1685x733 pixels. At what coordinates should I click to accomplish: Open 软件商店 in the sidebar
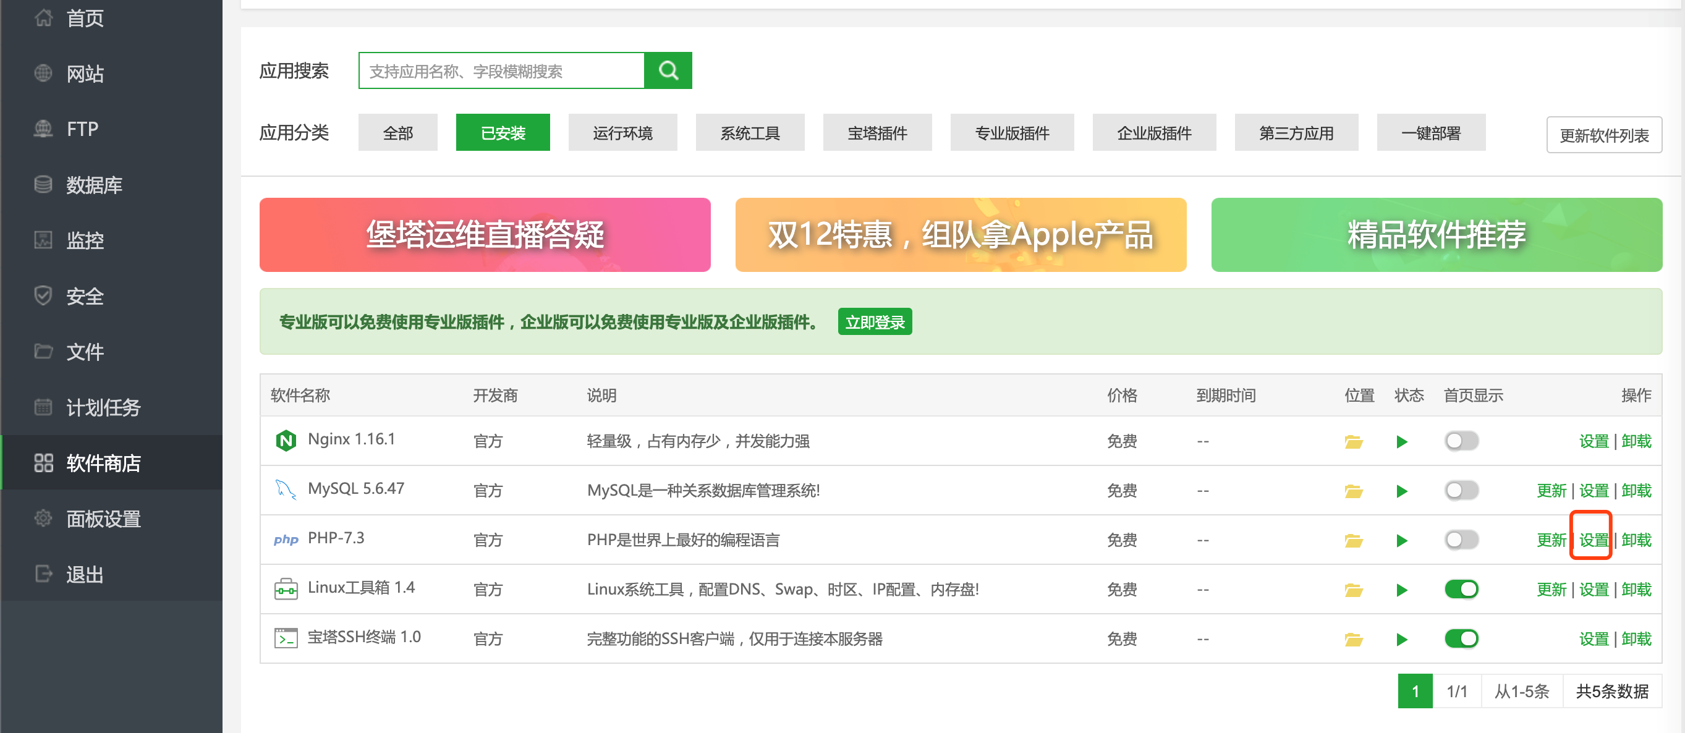[x=112, y=463]
